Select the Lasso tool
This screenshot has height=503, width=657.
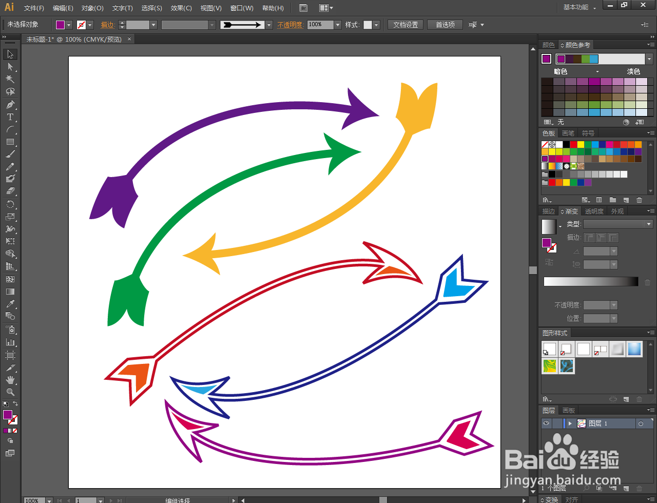point(10,91)
